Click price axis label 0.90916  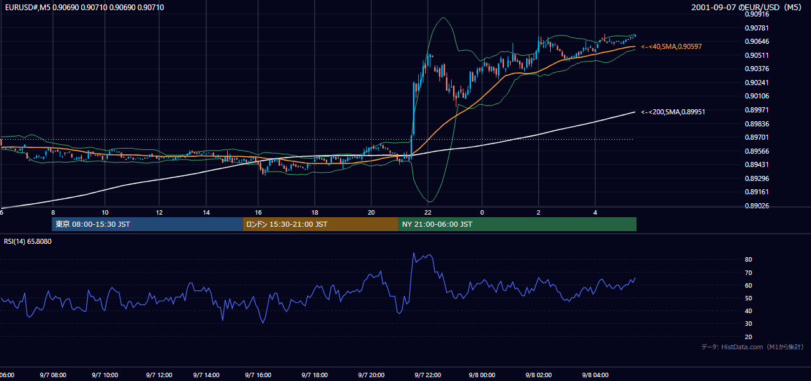[756, 14]
